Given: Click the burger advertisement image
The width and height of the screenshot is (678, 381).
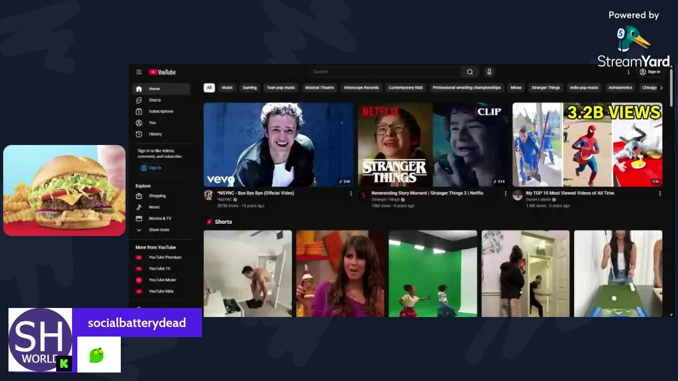Looking at the screenshot, I should tap(65, 190).
